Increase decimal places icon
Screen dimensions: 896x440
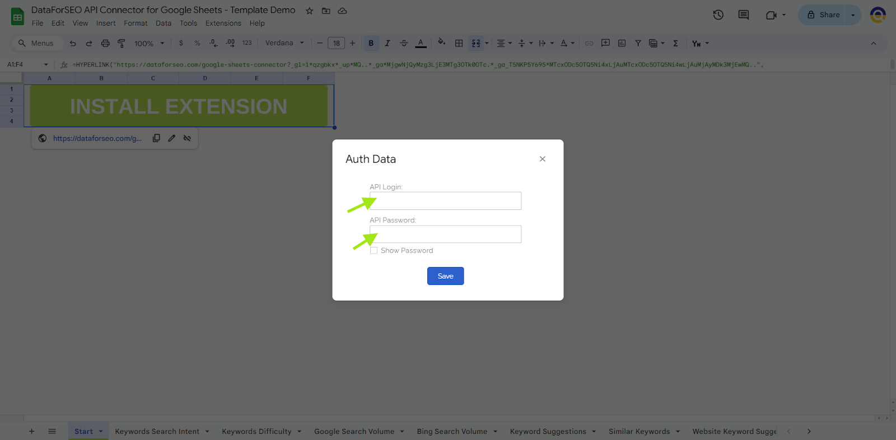point(230,43)
